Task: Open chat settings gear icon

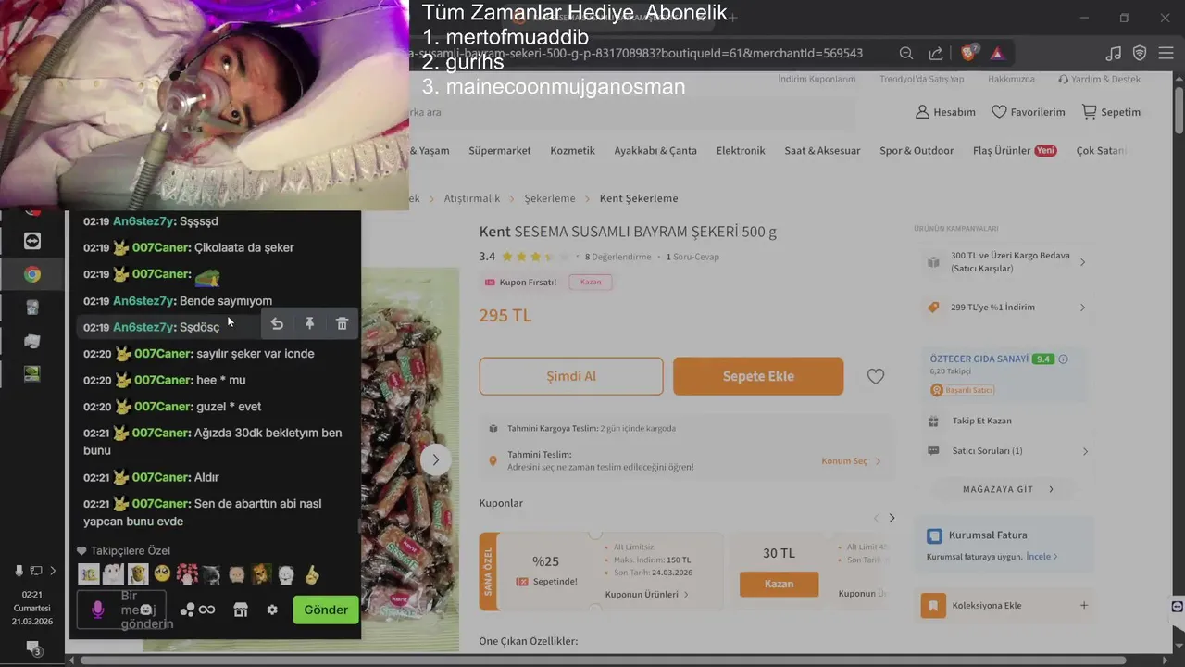Action: 272,610
